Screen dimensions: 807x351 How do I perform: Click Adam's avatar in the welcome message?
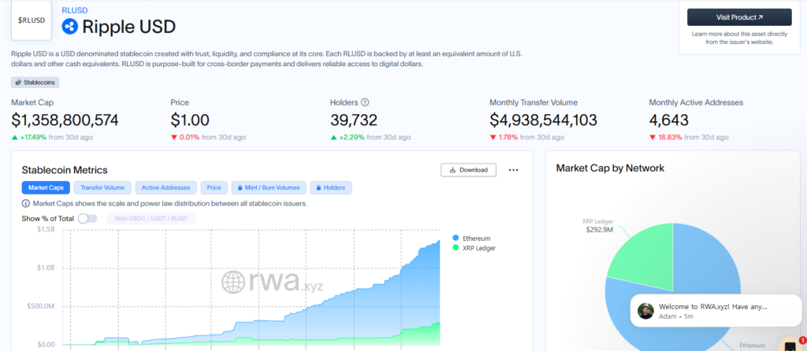645,311
